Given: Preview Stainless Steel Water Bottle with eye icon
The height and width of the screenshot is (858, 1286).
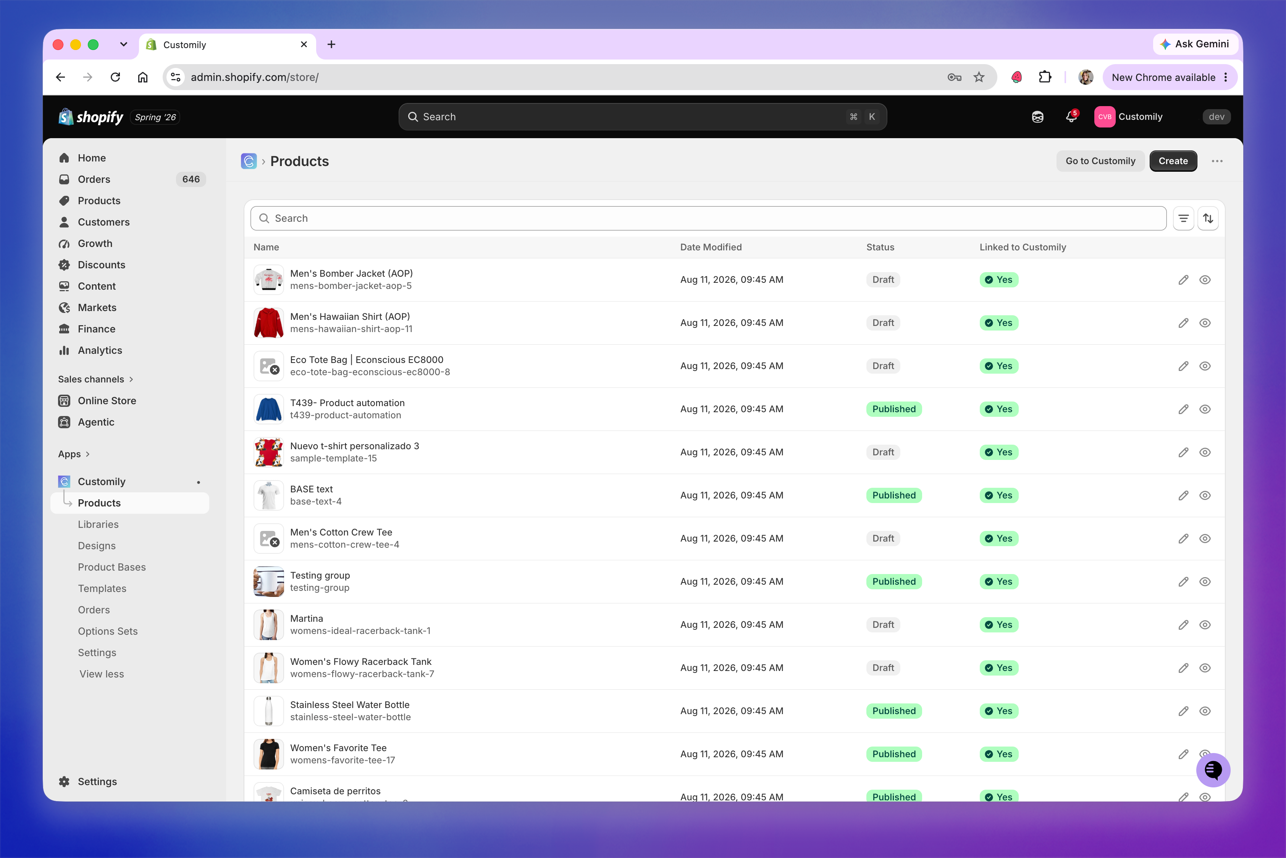Looking at the screenshot, I should [x=1205, y=711].
